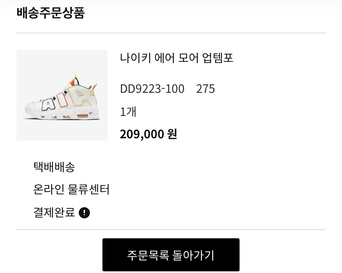Click the info icon beside 결제완료
Image resolution: width=342 pixels, height=273 pixels.
point(84,213)
